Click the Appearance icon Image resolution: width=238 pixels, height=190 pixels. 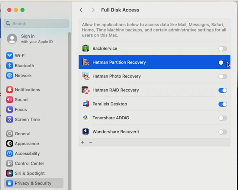coord(9,143)
